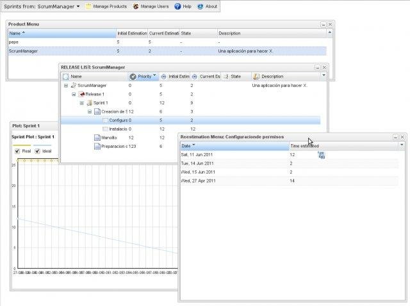Click the blue Help question mark icon
This screenshot has width=410, height=306.
tap(177, 6)
